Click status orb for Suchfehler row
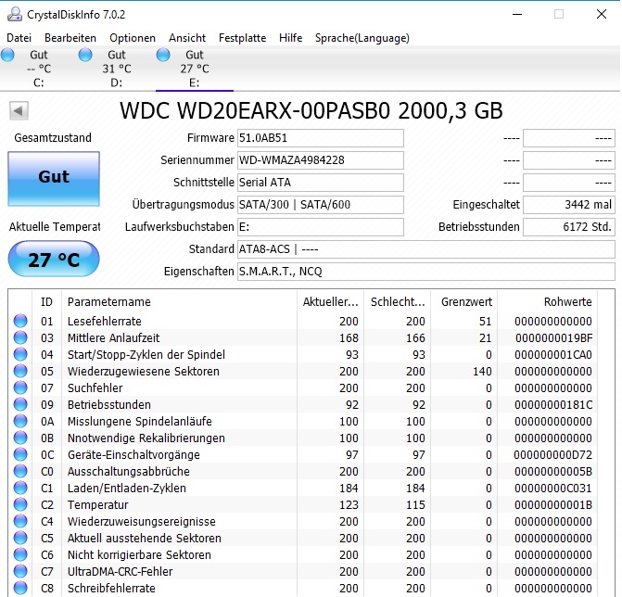 point(20,387)
